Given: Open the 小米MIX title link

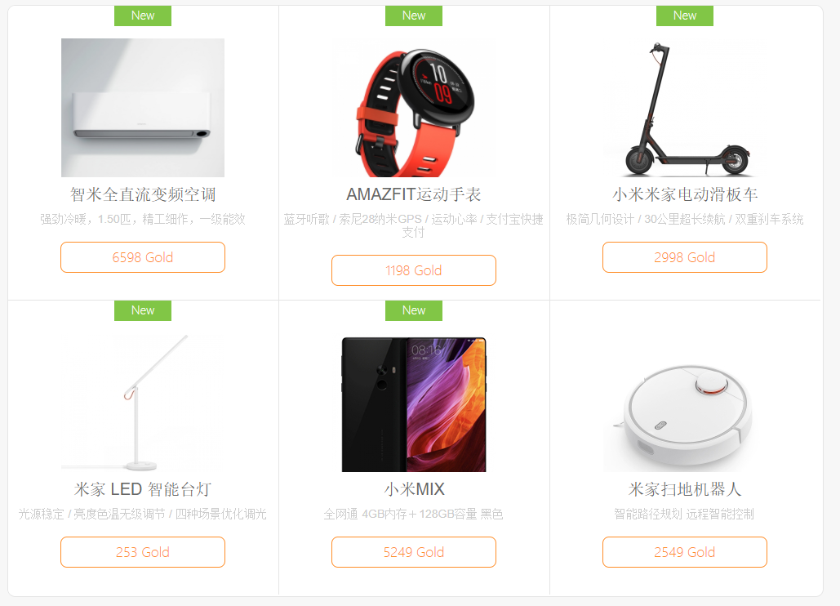Looking at the screenshot, I should (x=414, y=488).
